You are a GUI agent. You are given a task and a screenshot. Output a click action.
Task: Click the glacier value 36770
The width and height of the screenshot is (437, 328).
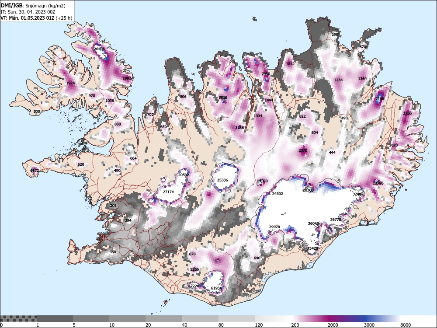click(x=336, y=220)
